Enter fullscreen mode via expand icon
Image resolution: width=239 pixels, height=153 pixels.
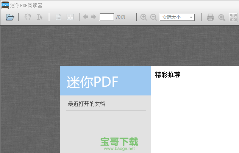click(x=233, y=17)
